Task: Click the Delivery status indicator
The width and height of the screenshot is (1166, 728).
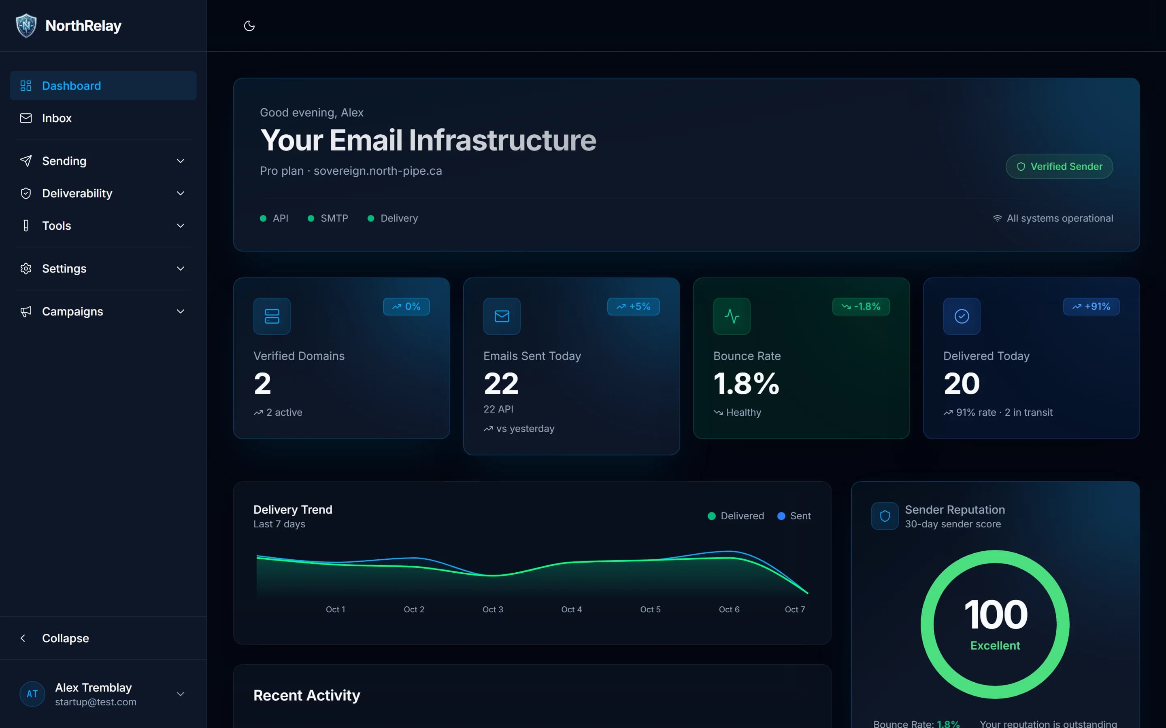Action: coord(393,218)
